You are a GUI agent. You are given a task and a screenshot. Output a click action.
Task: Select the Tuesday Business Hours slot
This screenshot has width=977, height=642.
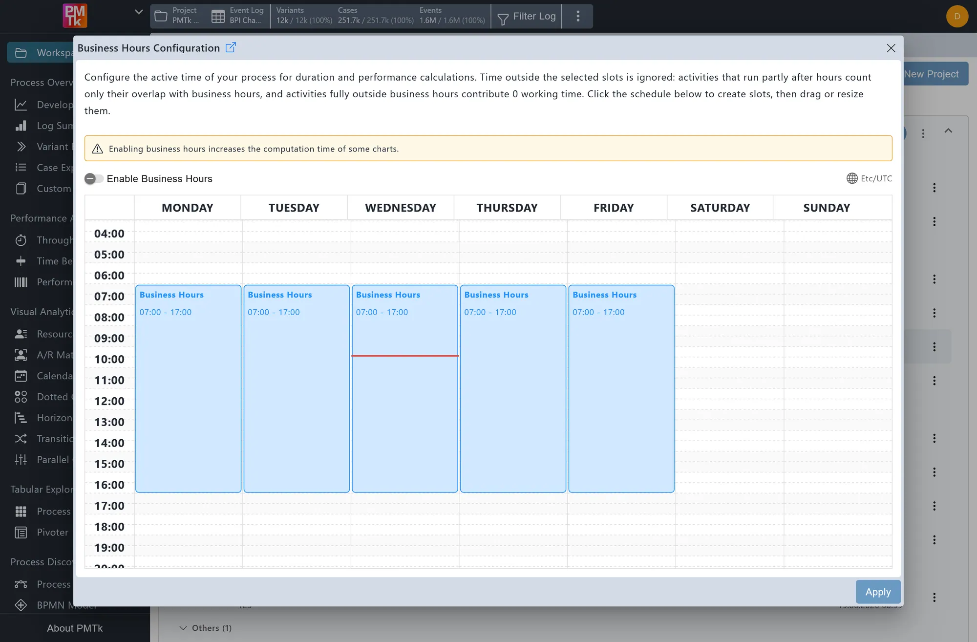coord(297,388)
